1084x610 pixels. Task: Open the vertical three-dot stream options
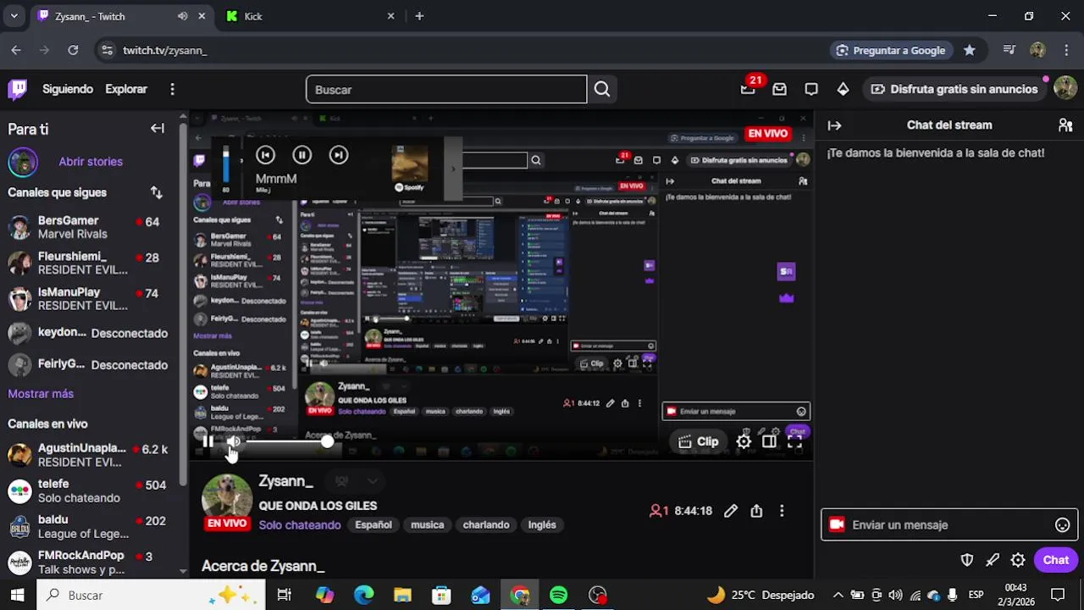[x=782, y=511]
